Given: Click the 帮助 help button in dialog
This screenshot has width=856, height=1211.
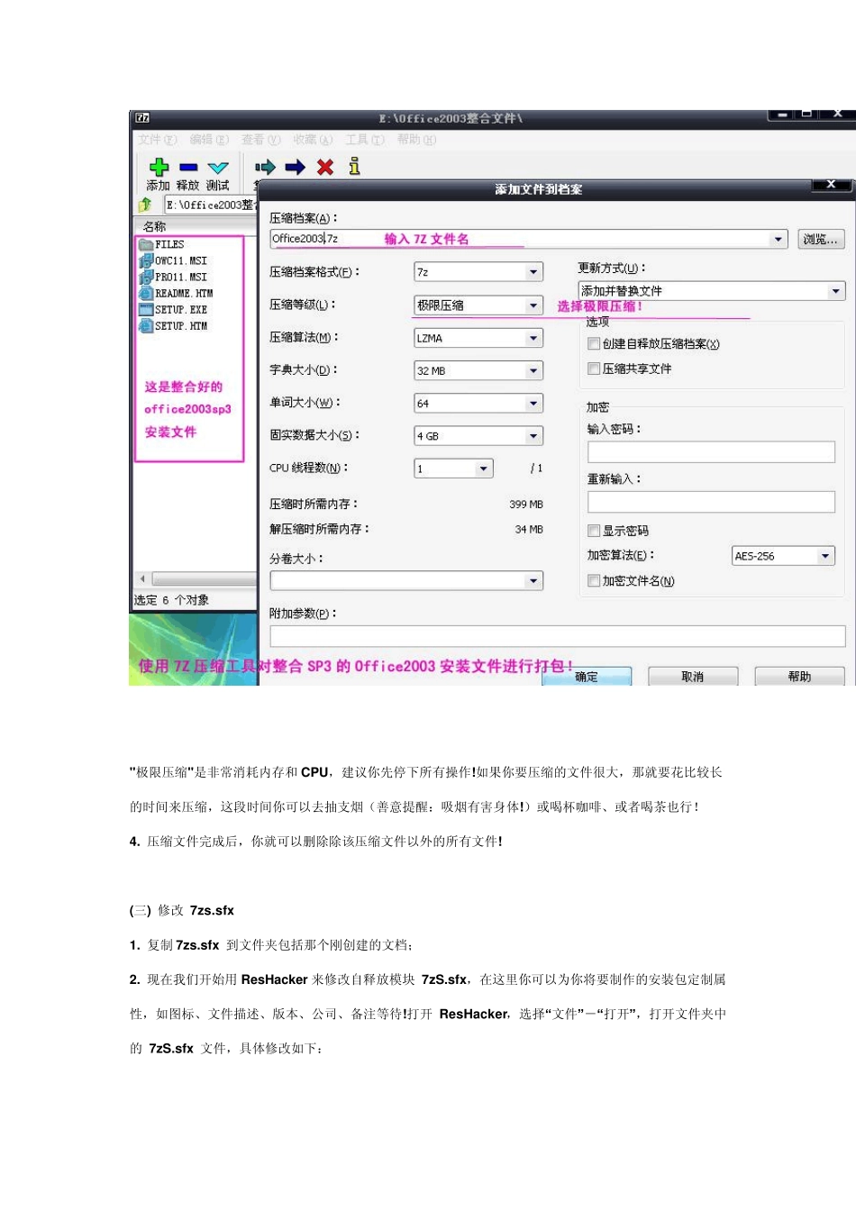Looking at the screenshot, I should point(799,677).
